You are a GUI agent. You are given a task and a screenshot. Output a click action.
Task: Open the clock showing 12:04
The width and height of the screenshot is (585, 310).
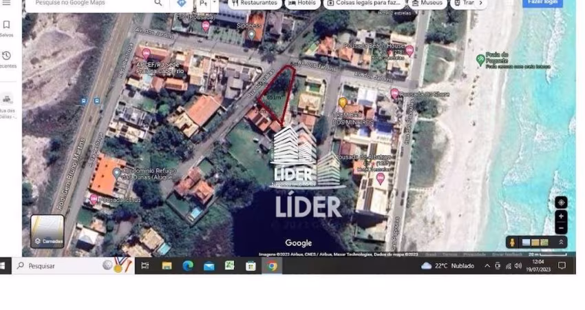pyautogui.click(x=538, y=265)
